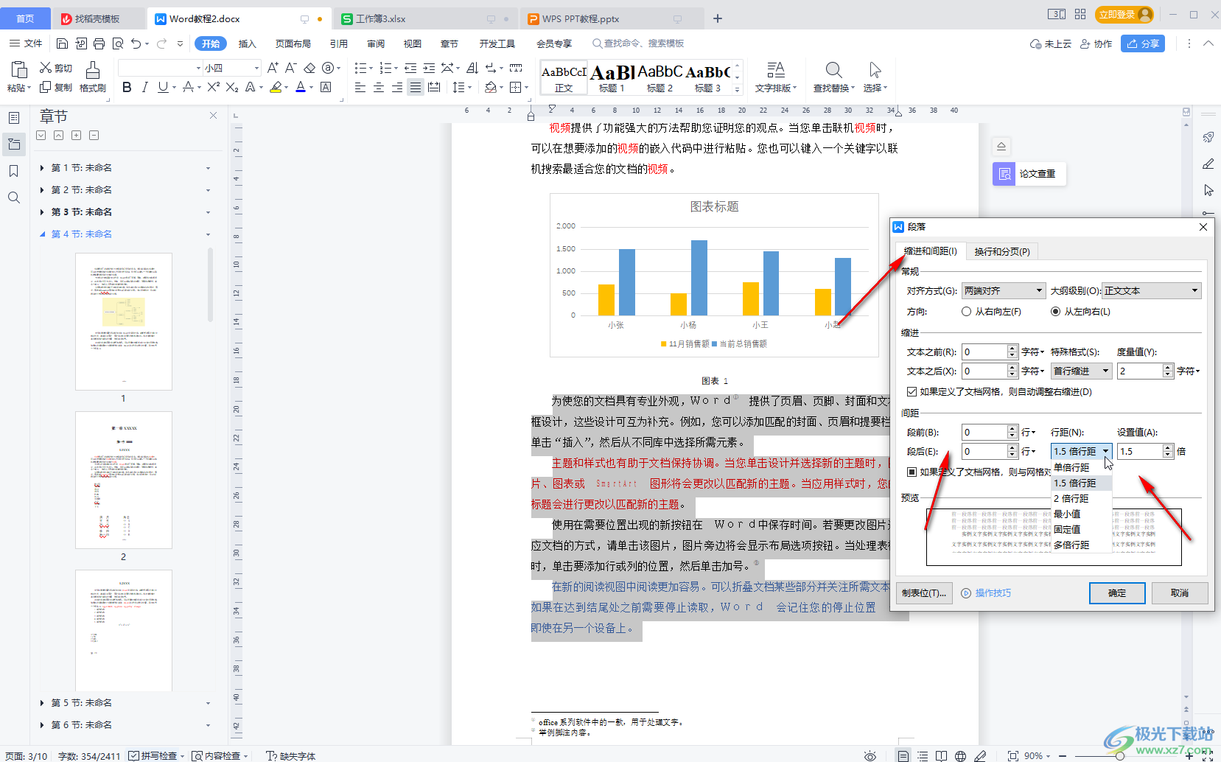Open the References (引用) tab
This screenshot has height=762, width=1221.
tap(339, 43)
